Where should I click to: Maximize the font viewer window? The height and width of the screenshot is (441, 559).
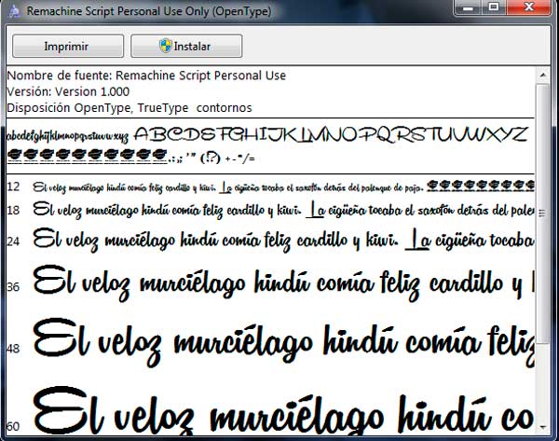point(494,7)
